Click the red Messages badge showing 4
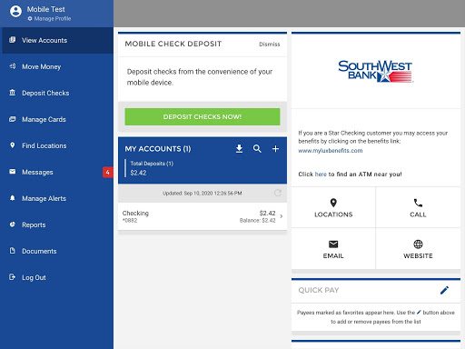 [x=107, y=172]
